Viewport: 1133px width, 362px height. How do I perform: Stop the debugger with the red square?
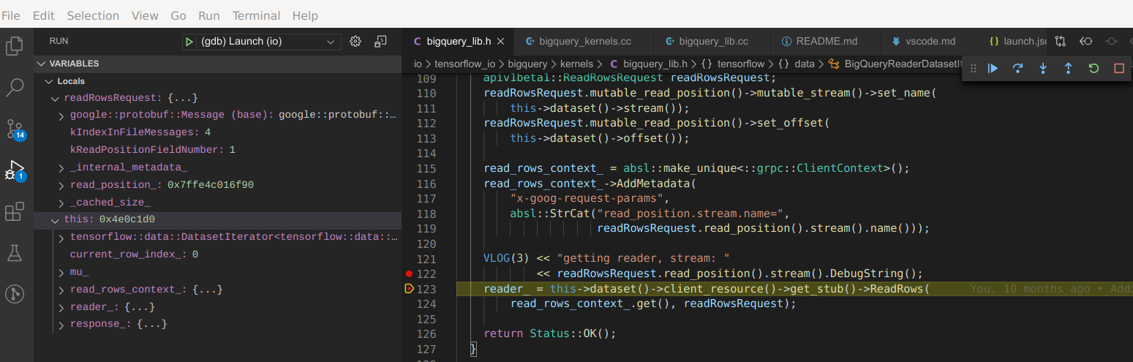click(1118, 69)
